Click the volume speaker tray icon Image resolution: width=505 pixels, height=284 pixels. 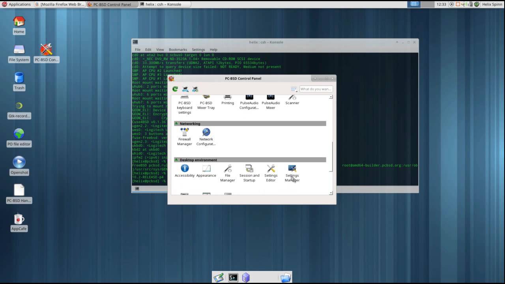[464, 4]
